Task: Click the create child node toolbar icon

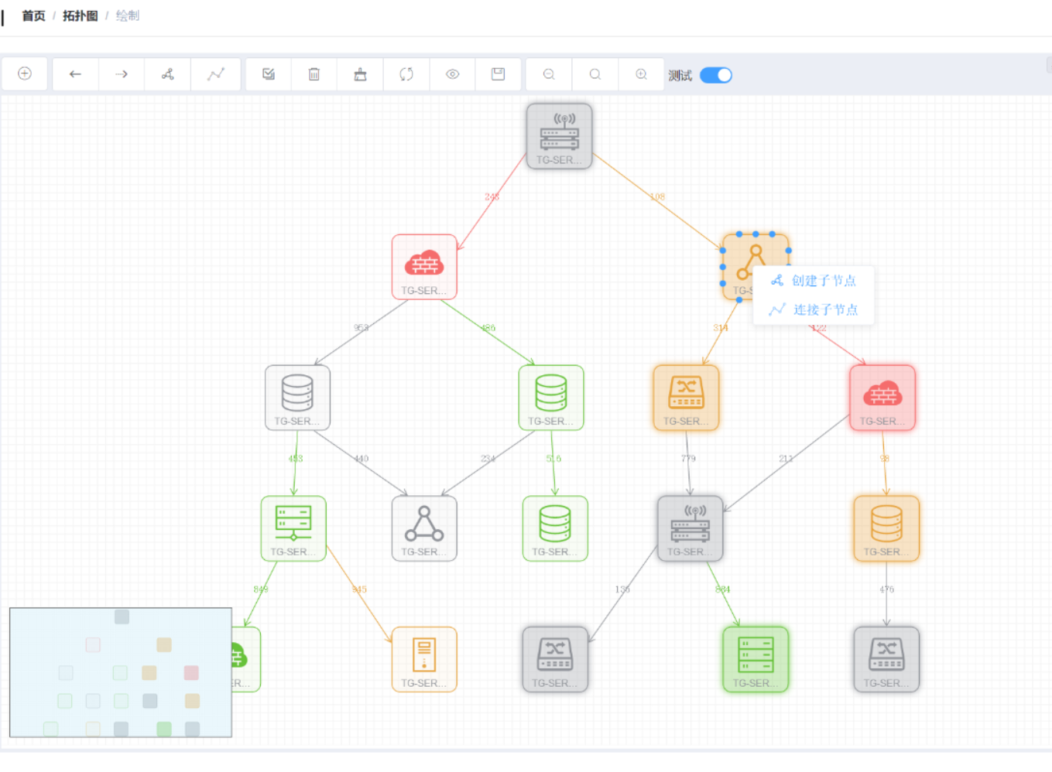Action: (167, 74)
